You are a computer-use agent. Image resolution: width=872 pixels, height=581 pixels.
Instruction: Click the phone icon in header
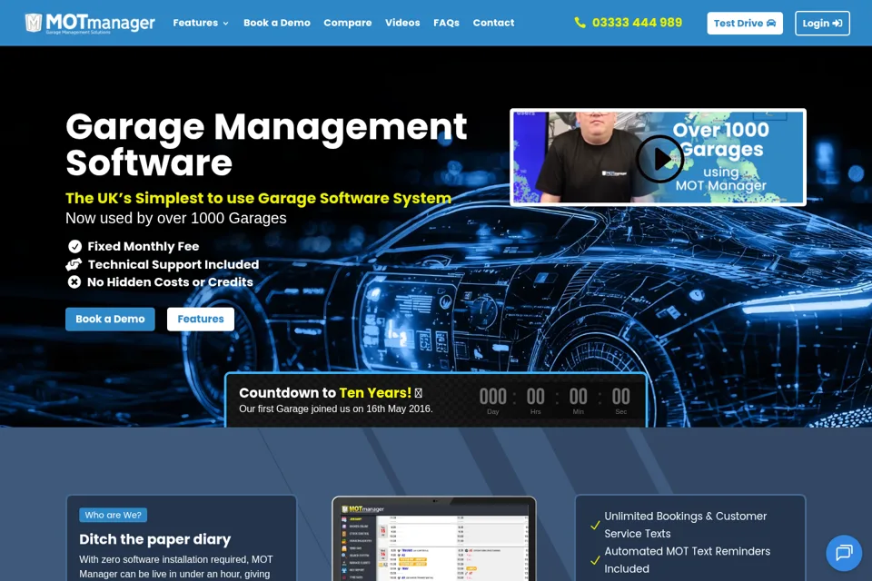pos(580,23)
